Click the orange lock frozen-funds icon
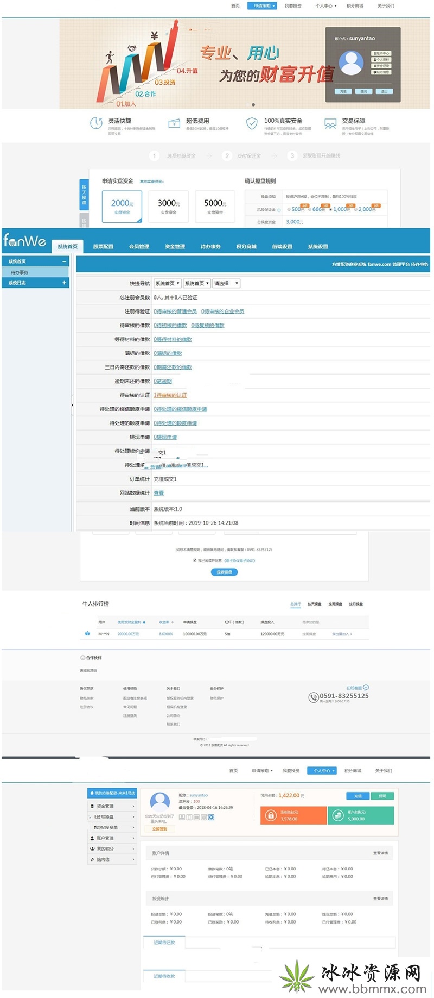This screenshot has width=434, height=998. [270, 815]
